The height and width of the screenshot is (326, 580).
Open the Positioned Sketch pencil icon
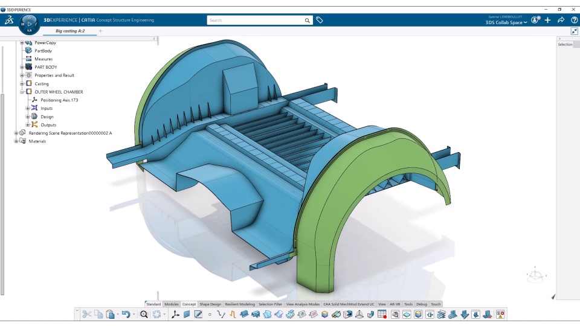click(x=198, y=315)
